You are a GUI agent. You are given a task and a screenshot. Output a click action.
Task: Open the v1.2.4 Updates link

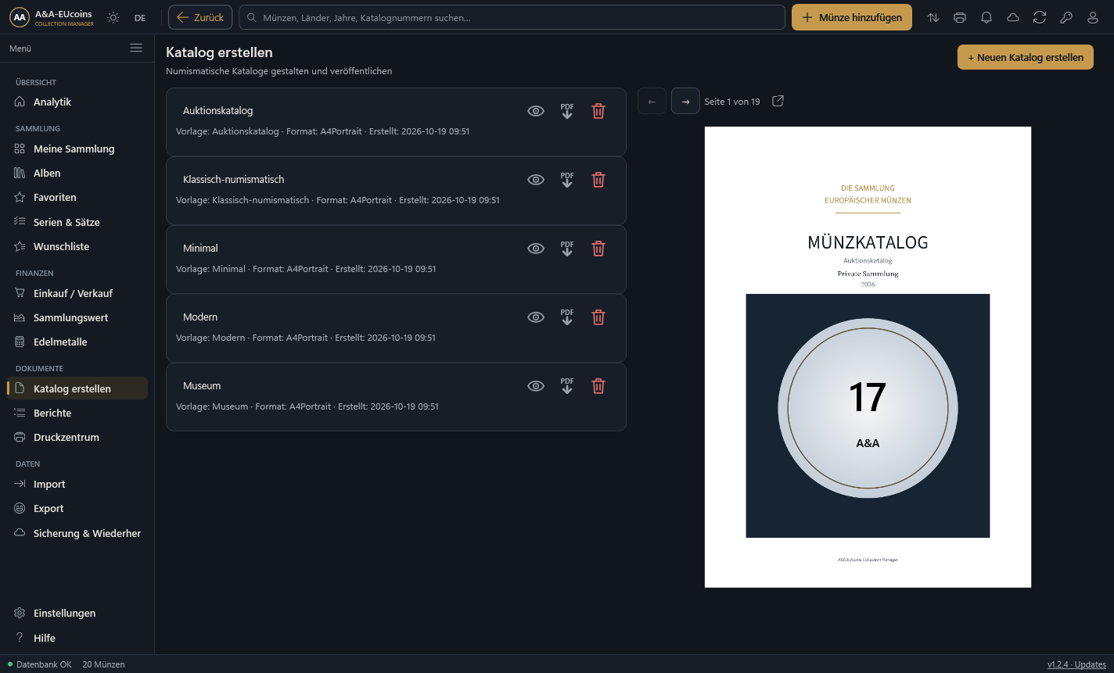coord(1076,664)
